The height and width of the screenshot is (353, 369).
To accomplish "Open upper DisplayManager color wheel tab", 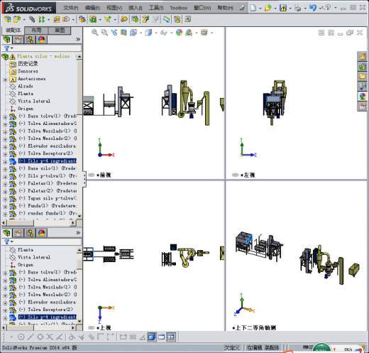I will pos(42,40).
